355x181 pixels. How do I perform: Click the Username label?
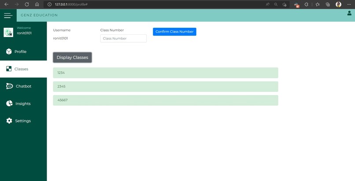click(62, 30)
